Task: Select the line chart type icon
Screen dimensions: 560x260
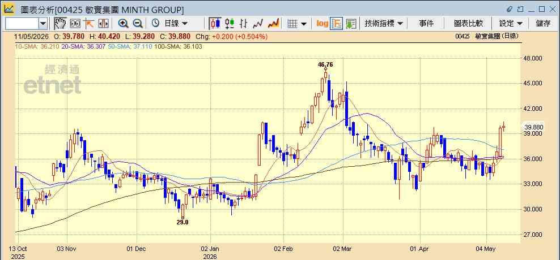Action: pyautogui.click(x=258, y=24)
